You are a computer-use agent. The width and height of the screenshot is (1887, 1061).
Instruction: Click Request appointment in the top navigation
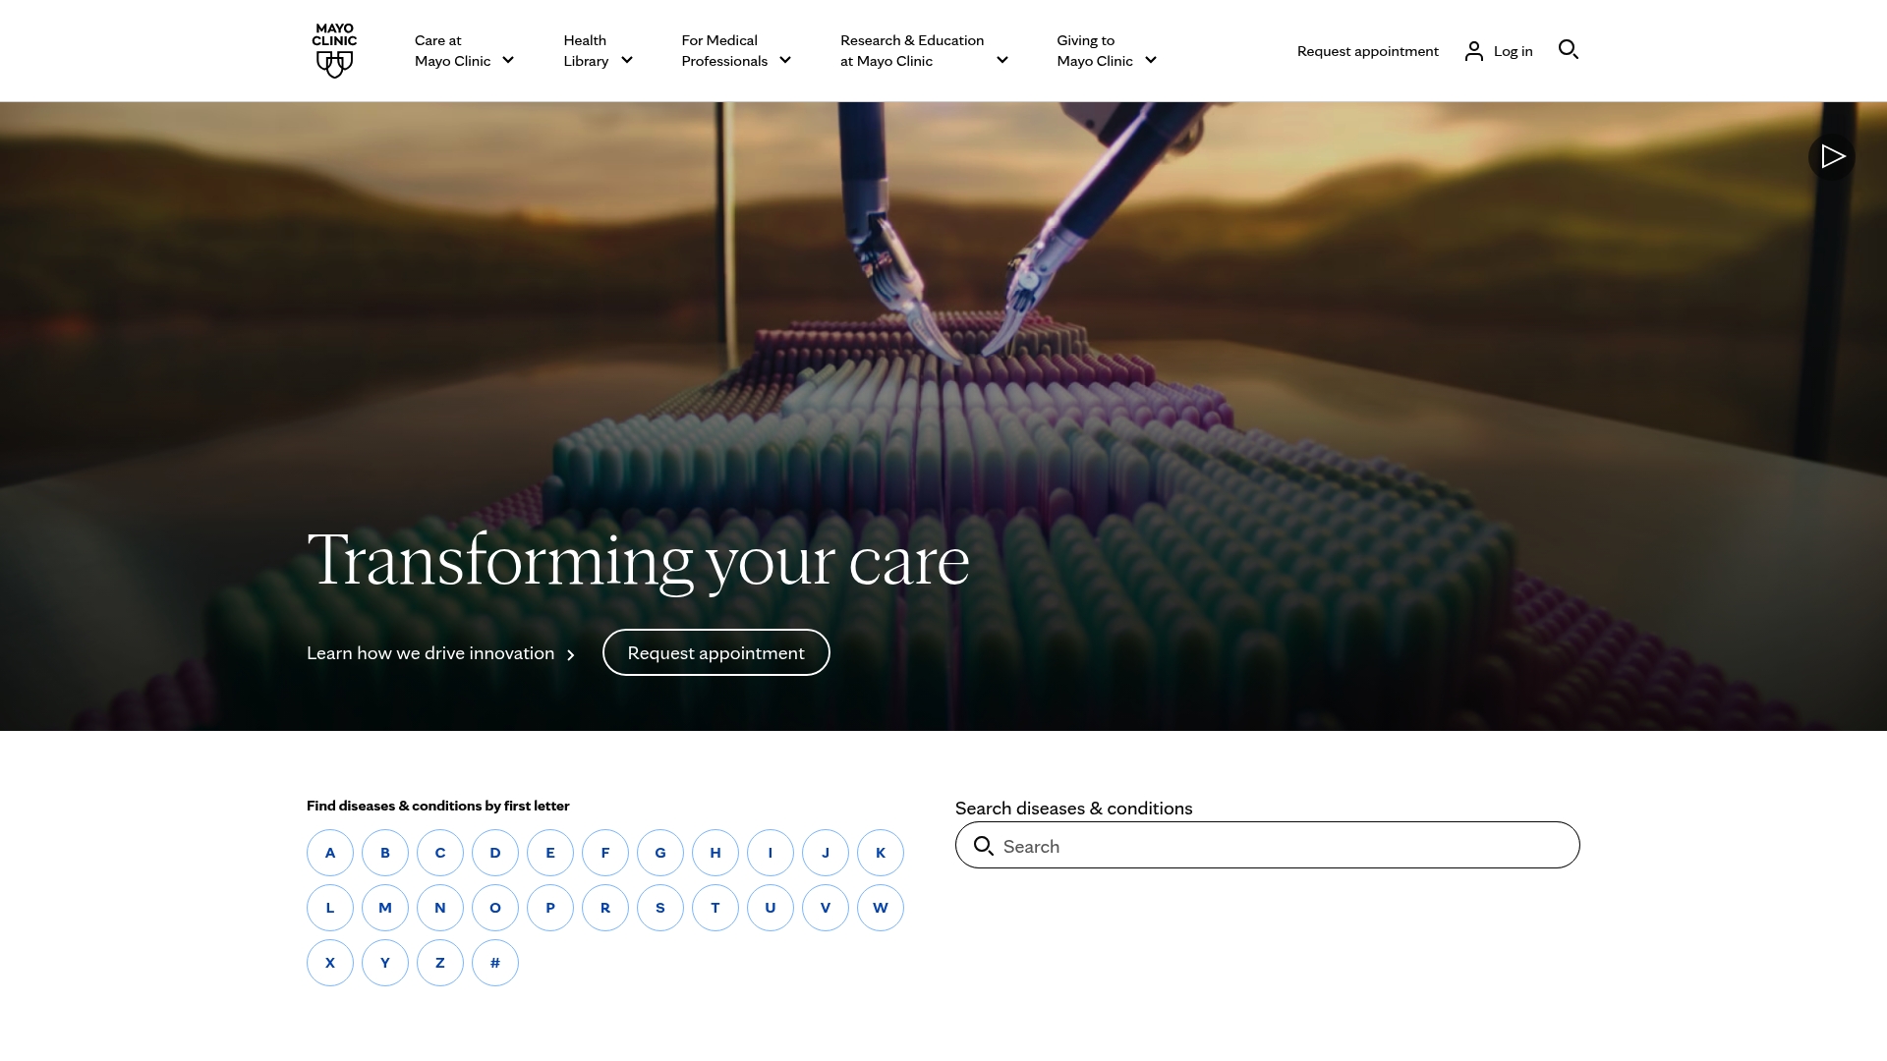click(1367, 50)
